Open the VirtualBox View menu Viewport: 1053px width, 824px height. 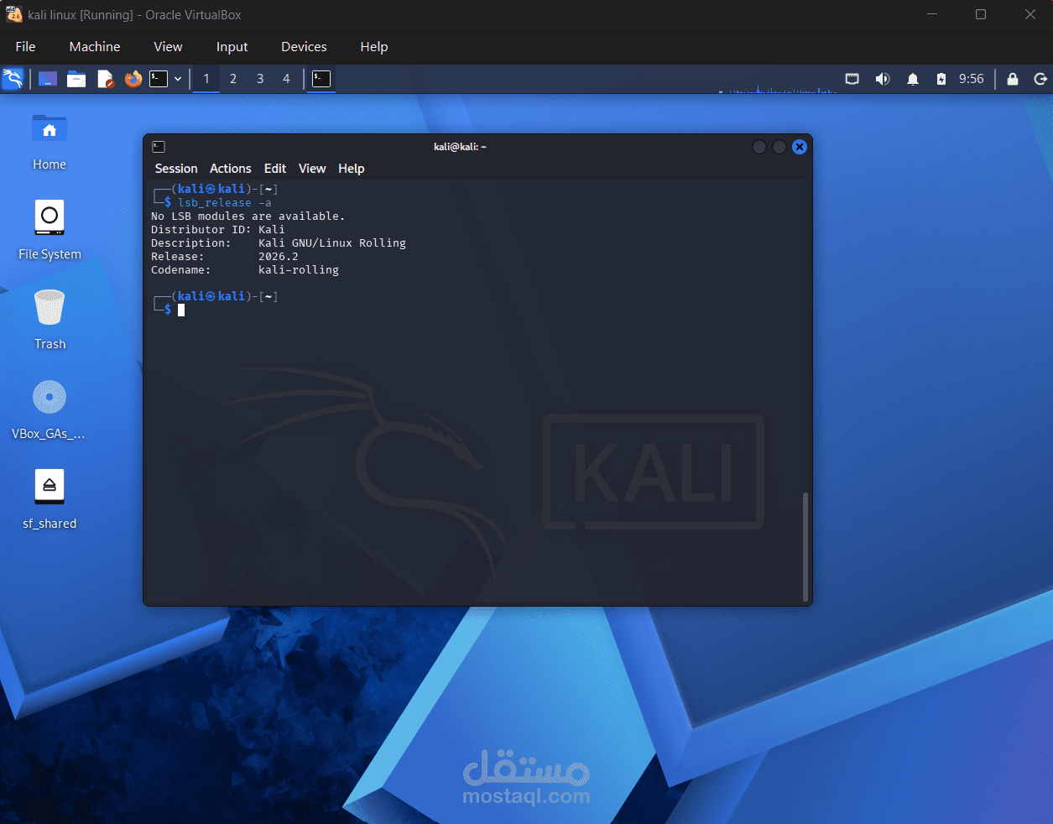click(168, 47)
